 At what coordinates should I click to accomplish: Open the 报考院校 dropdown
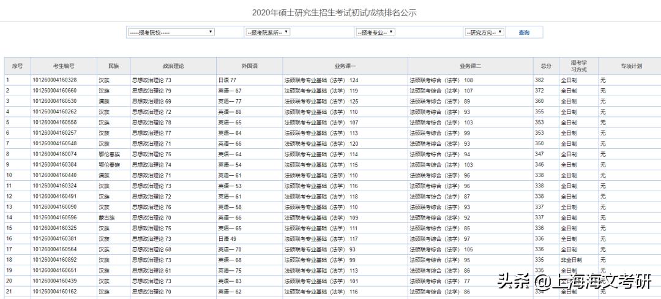tap(171, 32)
